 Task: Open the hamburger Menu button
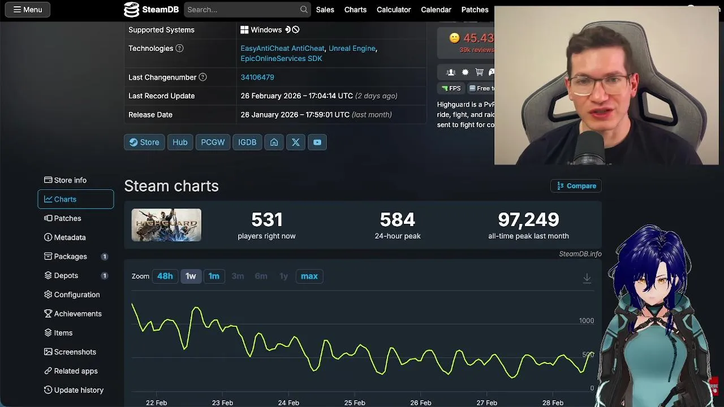(28, 10)
